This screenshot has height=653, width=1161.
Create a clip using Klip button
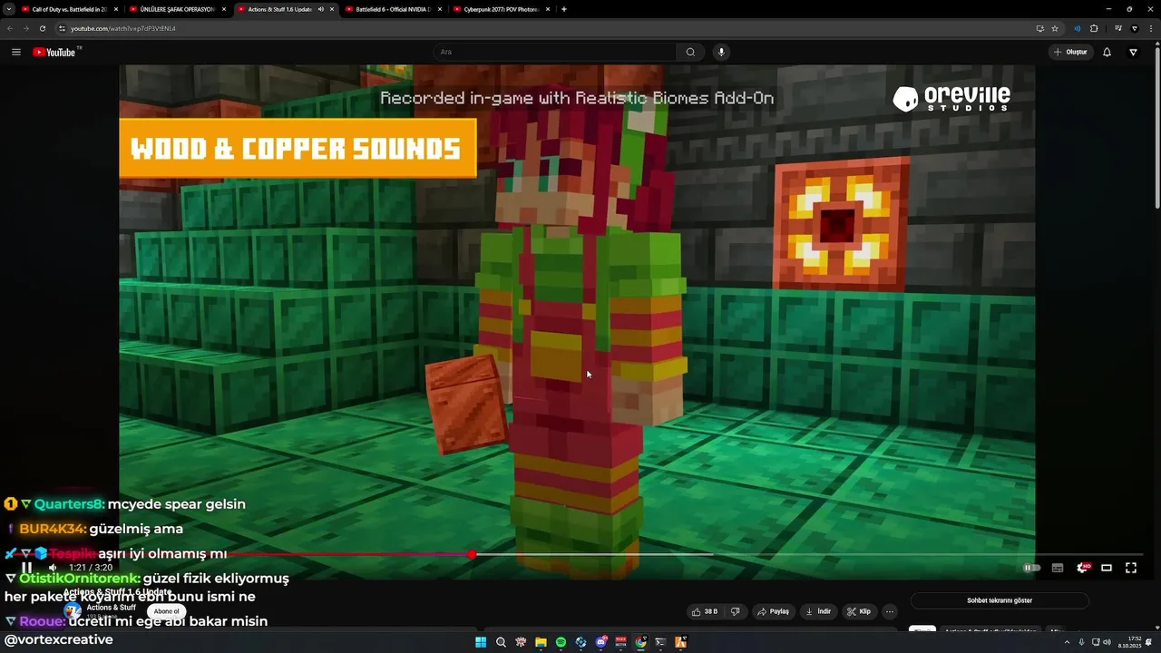click(x=859, y=611)
